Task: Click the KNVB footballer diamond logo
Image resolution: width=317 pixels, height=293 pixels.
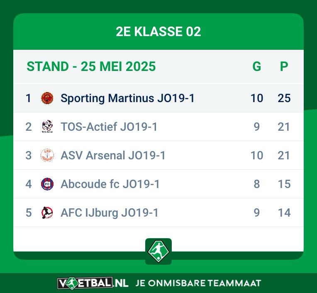Action: coord(158,251)
